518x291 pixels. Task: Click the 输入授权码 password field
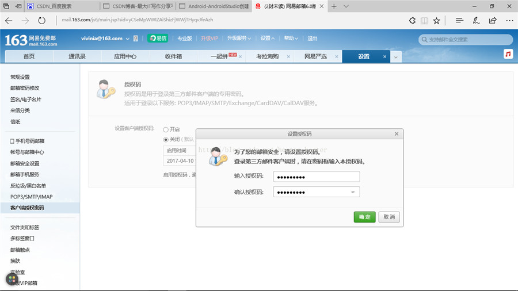316,177
